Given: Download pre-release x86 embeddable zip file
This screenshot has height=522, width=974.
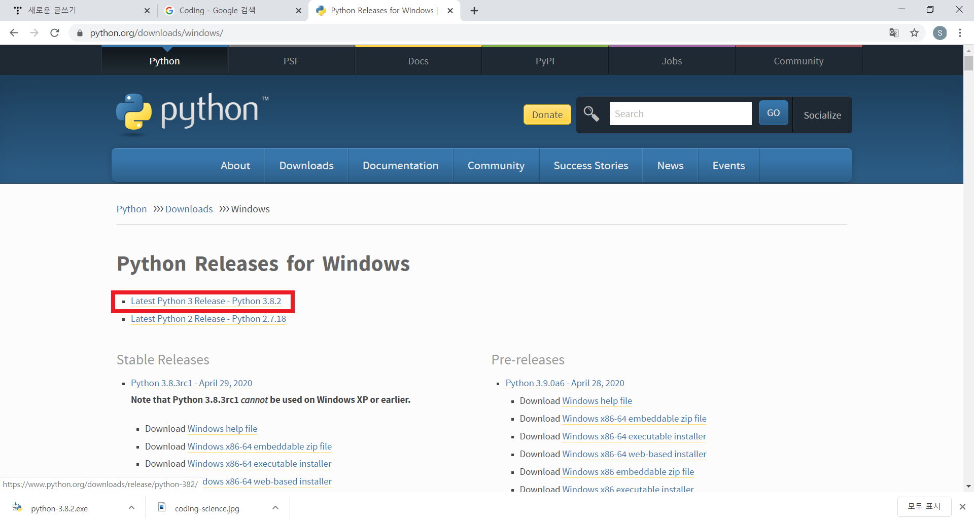Looking at the screenshot, I should (628, 472).
